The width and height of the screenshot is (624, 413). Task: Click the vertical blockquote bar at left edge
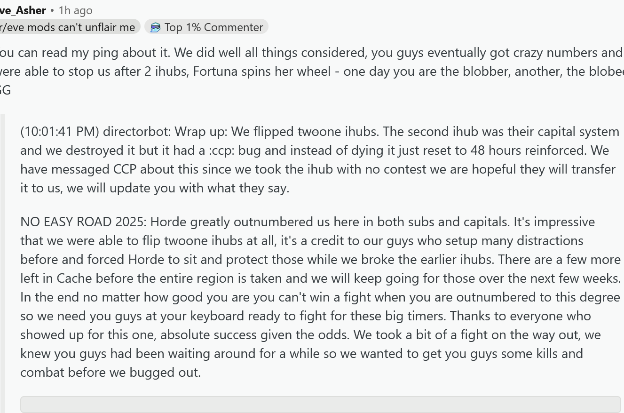click(2, 263)
